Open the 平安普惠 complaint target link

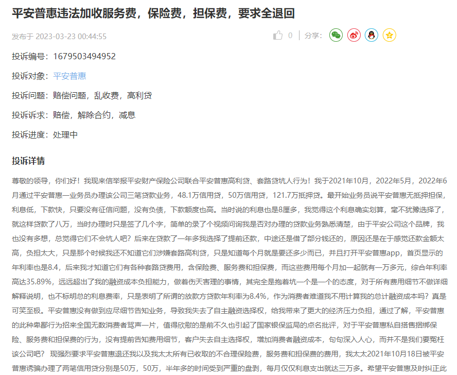click(x=69, y=76)
